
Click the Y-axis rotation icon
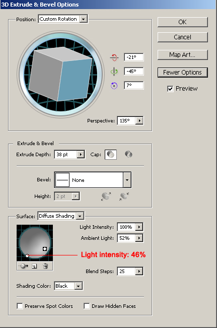(114, 72)
